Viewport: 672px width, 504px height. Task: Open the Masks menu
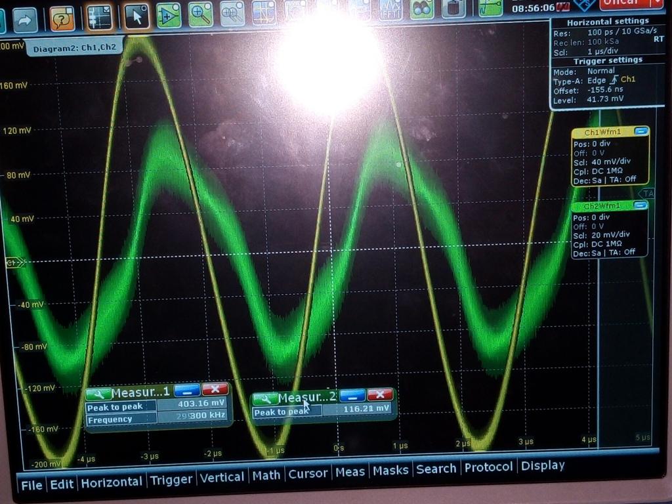click(390, 470)
